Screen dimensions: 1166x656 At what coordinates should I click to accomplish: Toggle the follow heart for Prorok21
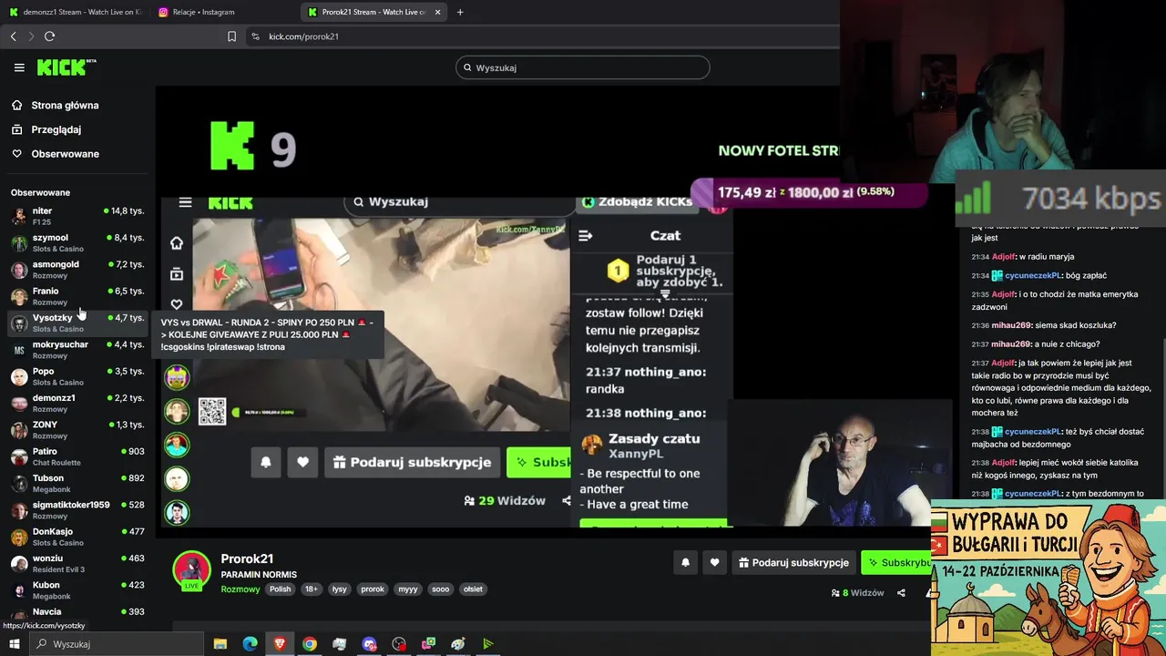(714, 563)
